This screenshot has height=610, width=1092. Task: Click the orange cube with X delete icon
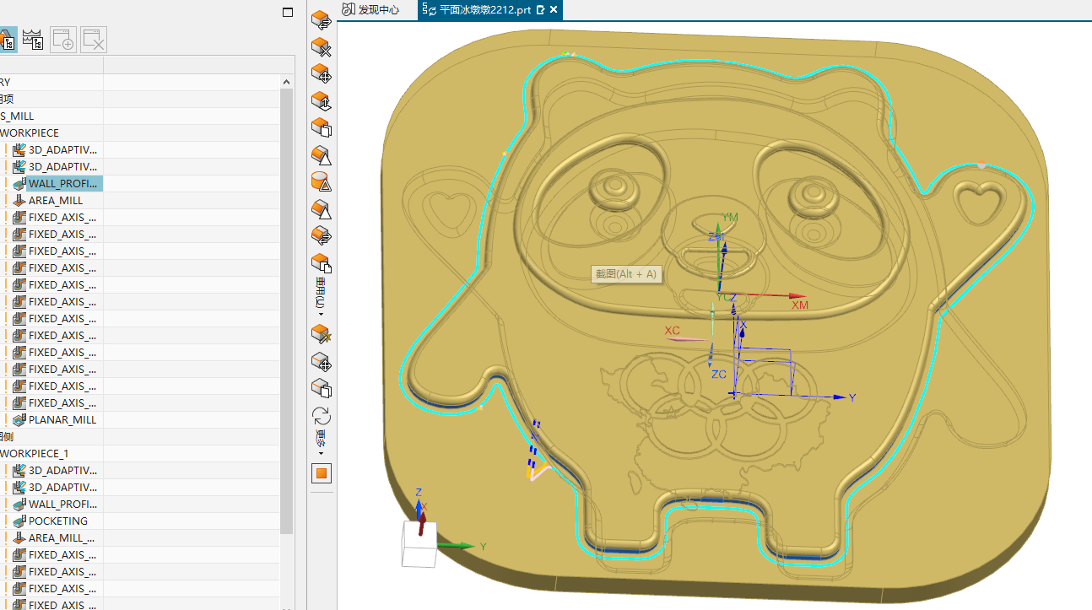pyautogui.click(x=321, y=47)
